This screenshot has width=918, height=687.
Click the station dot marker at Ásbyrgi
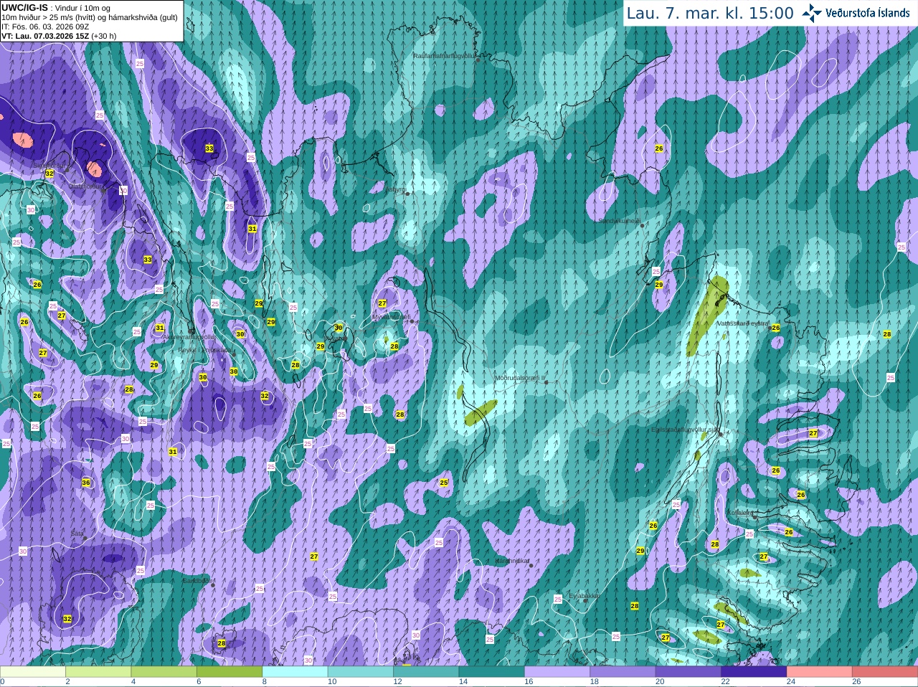tap(407, 194)
